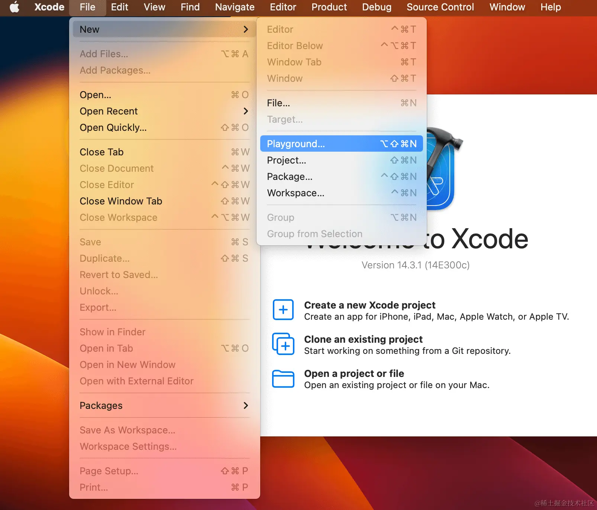Screen dimensions: 597x510
Task: Click Group from Selection entry
Action: pos(342,234)
